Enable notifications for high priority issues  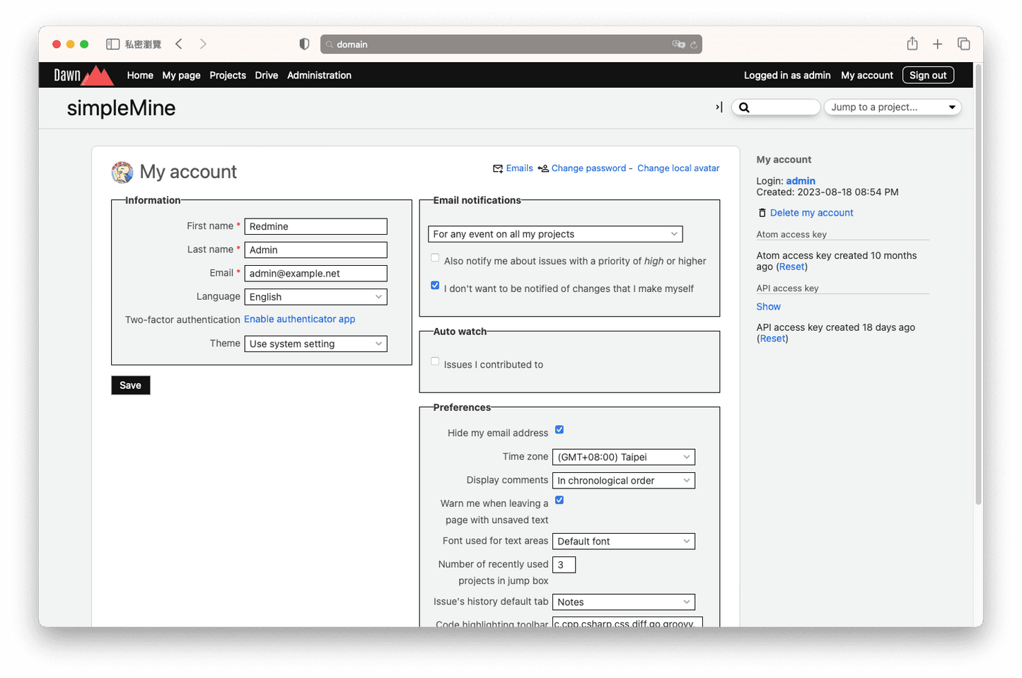coord(434,257)
